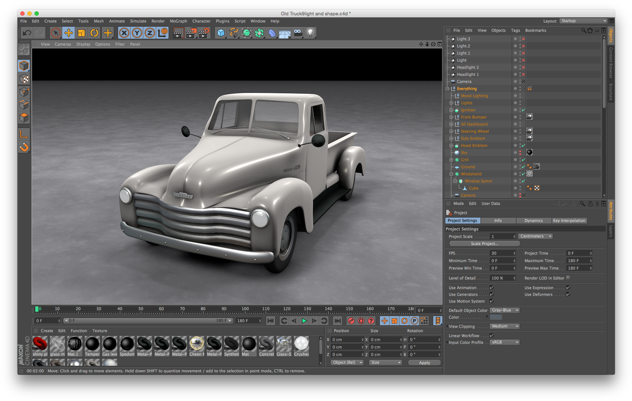Screen dimensions: 632x401
Task: Enable the Snapping magnet tool
Action: pyautogui.click(x=24, y=147)
